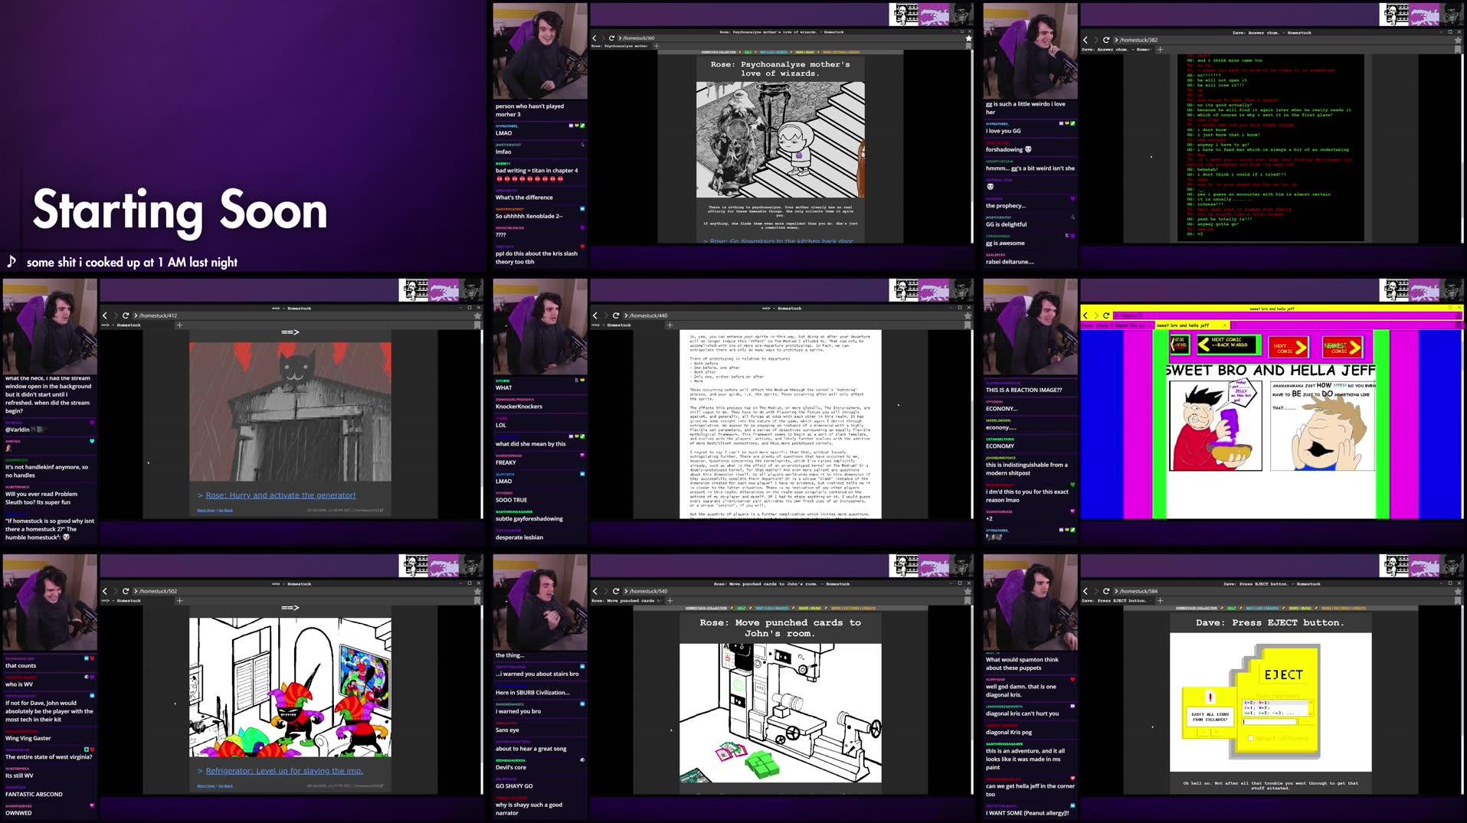This screenshot has height=823, width=1467.
Task: Click the text input field in EJECT panel
Action: pyautogui.click(x=1269, y=721)
